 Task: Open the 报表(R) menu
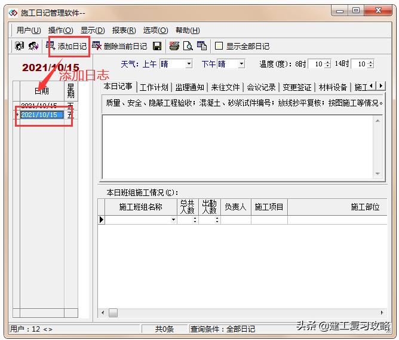124,30
